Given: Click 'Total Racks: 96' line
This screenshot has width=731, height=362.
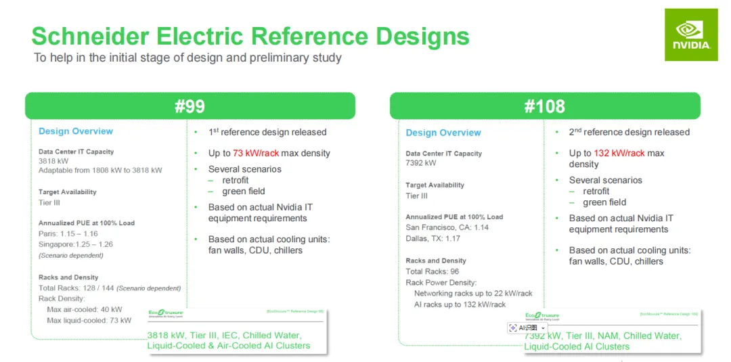Looking at the screenshot, I should click(x=433, y=271).
